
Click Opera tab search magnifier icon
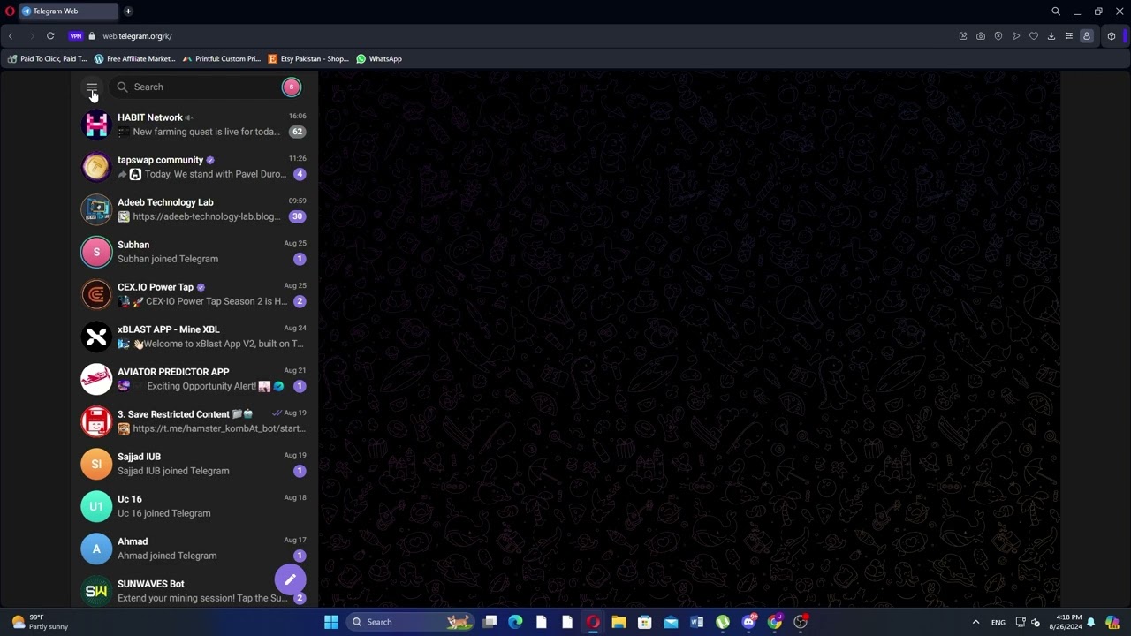click(x=1056, y=11)
